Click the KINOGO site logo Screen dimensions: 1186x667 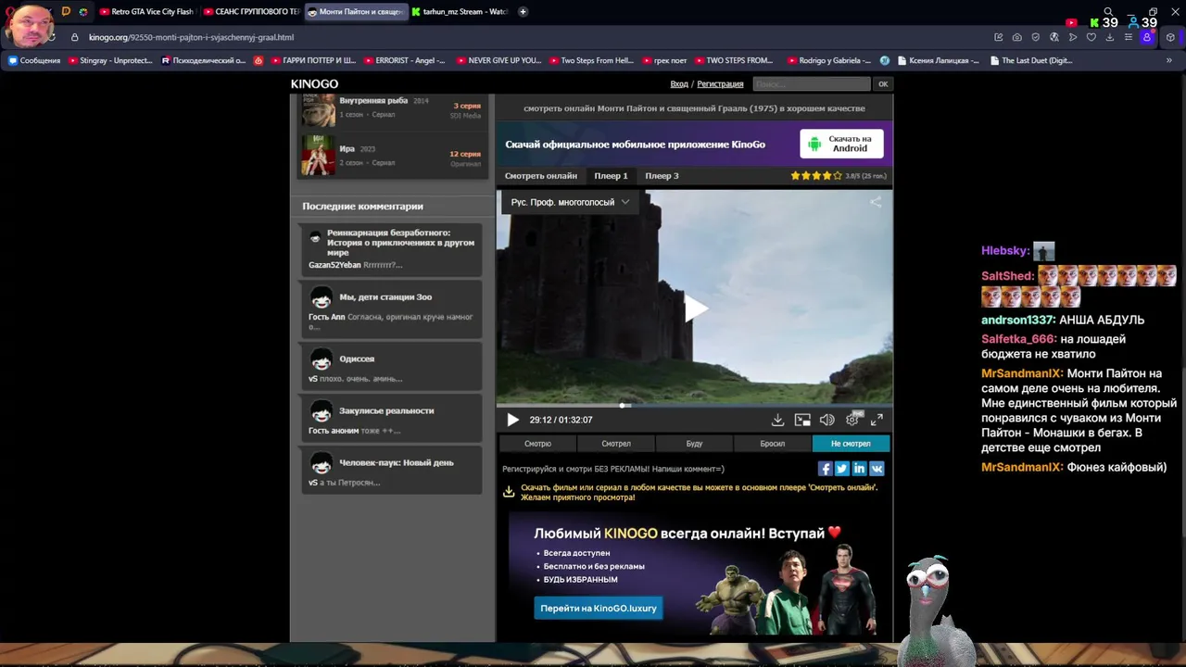314,83
